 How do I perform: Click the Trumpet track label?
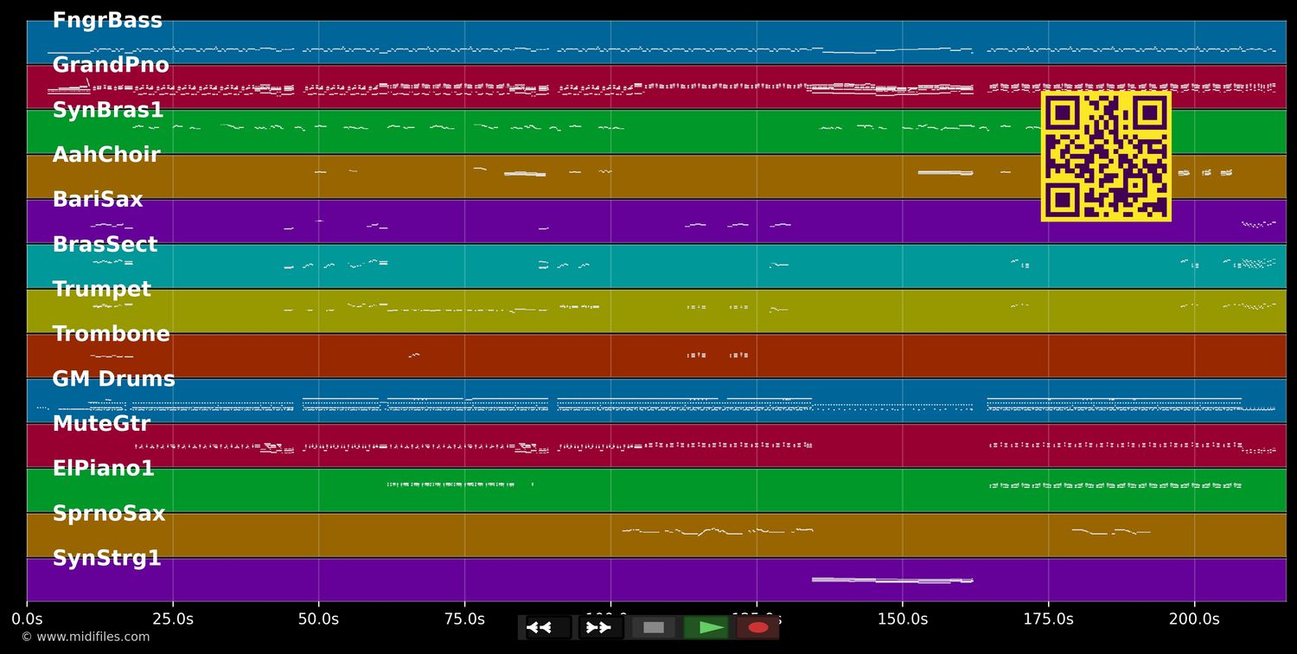(x=102, y=288)
